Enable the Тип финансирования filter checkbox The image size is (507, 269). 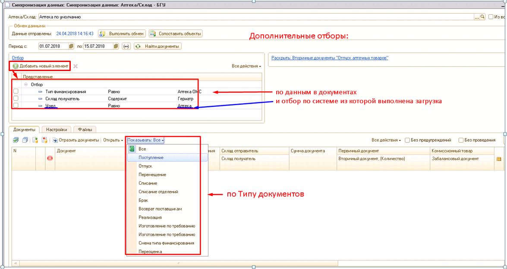click(16, 92)
